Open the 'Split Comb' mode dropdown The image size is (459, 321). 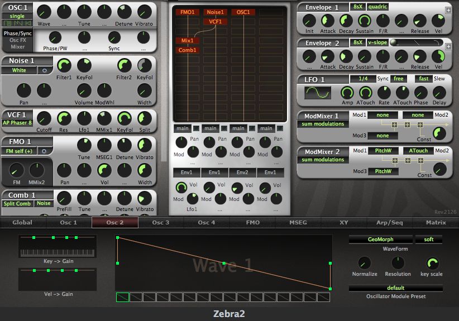(x=17, y=203)
